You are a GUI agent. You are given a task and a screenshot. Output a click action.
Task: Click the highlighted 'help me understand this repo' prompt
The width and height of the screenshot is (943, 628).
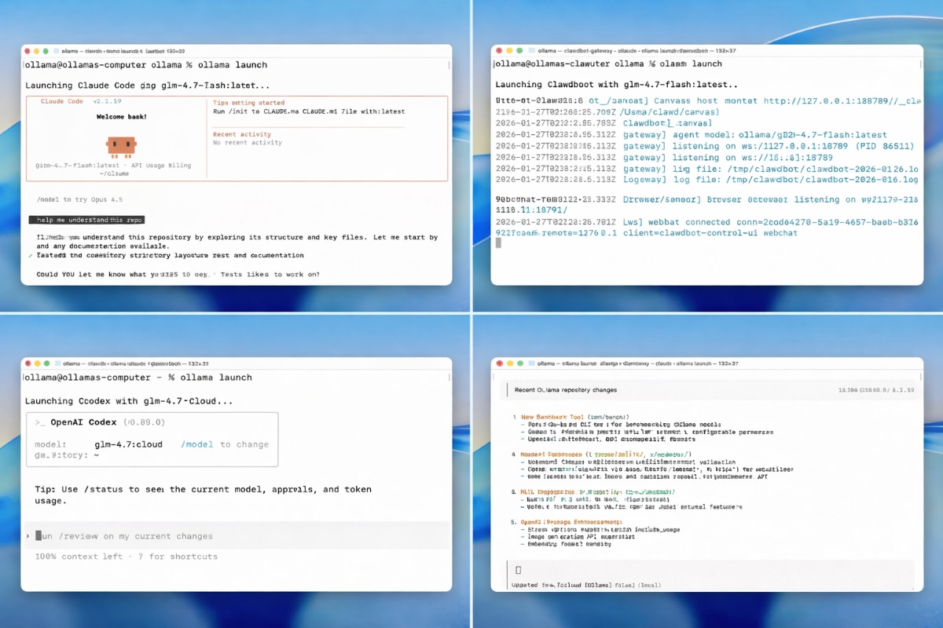[86, 221]
